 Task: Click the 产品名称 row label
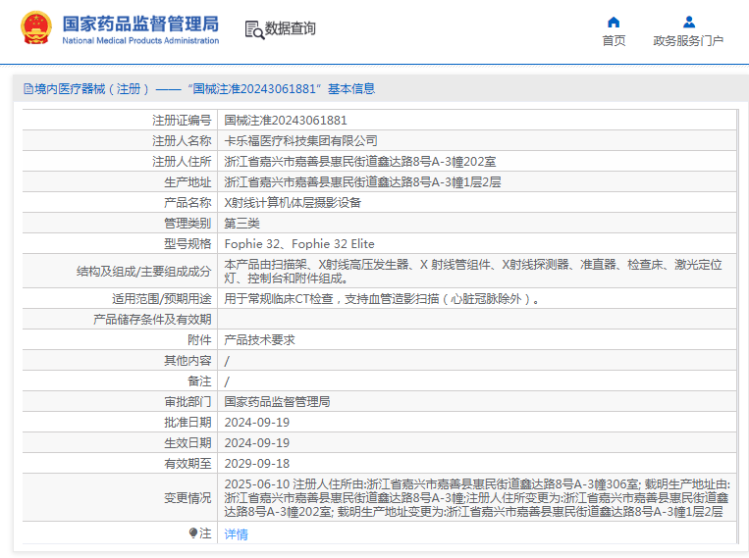[187, 202]
